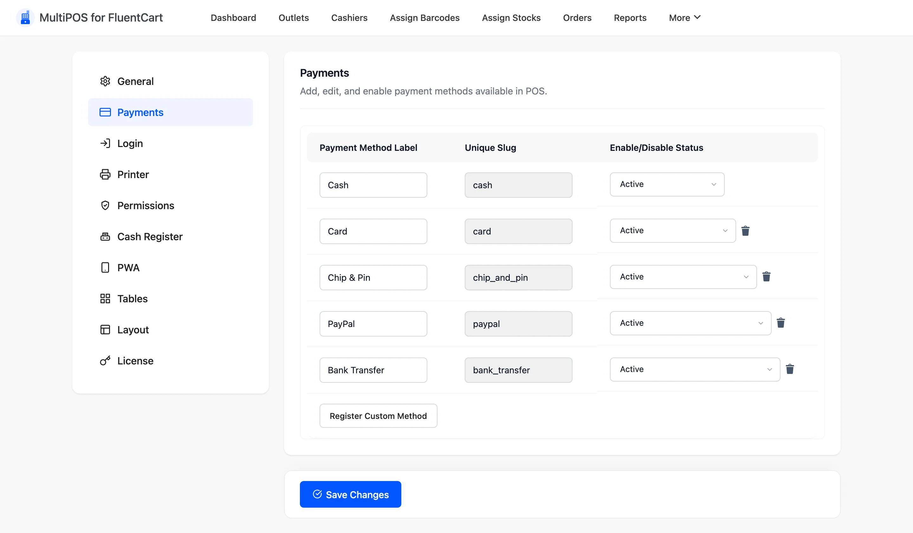
Task: Go to the Dashboard nav item
Action: coord(233,18)
